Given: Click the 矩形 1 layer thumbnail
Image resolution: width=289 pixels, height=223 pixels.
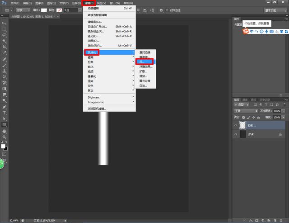Looking at the screenshot, I should coord(243,125).
